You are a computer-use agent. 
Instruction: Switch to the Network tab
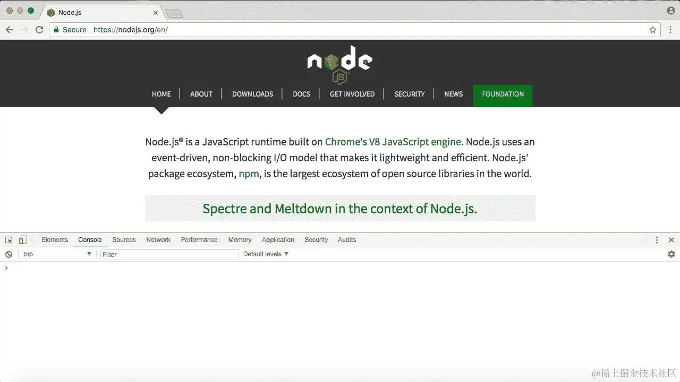click(158, 240)
